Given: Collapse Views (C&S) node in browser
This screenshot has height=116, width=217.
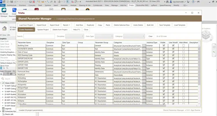Looking at the screenshot, I should (x=1, y=83).
